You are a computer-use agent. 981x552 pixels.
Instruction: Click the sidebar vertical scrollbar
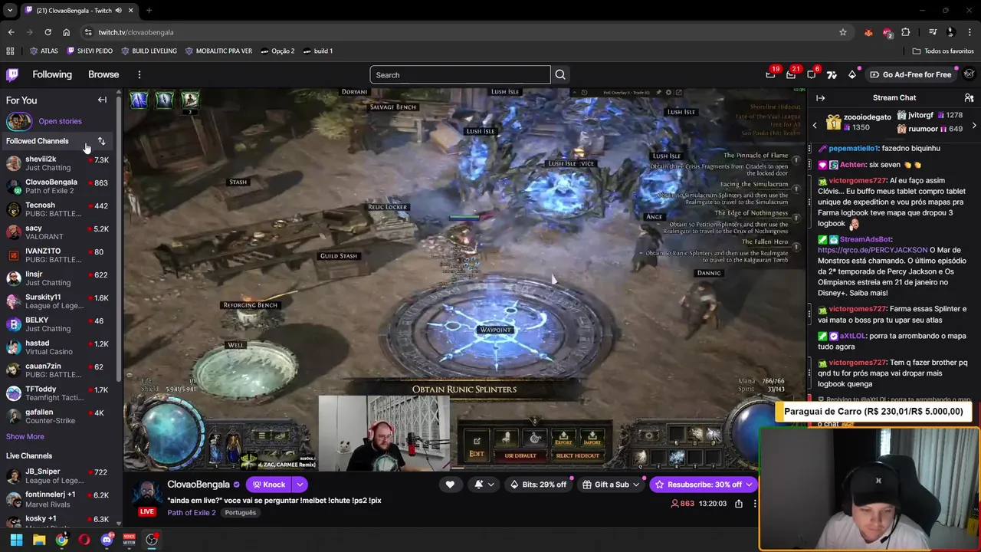point(119,238)
